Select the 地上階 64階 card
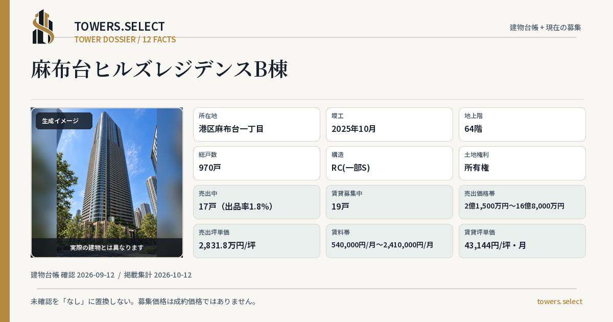 point(522,124)
